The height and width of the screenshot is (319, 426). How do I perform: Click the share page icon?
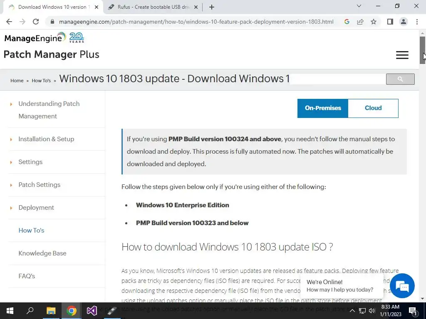(360, 22)
